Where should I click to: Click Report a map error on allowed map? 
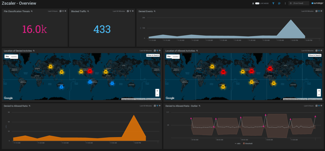(315, 99)
